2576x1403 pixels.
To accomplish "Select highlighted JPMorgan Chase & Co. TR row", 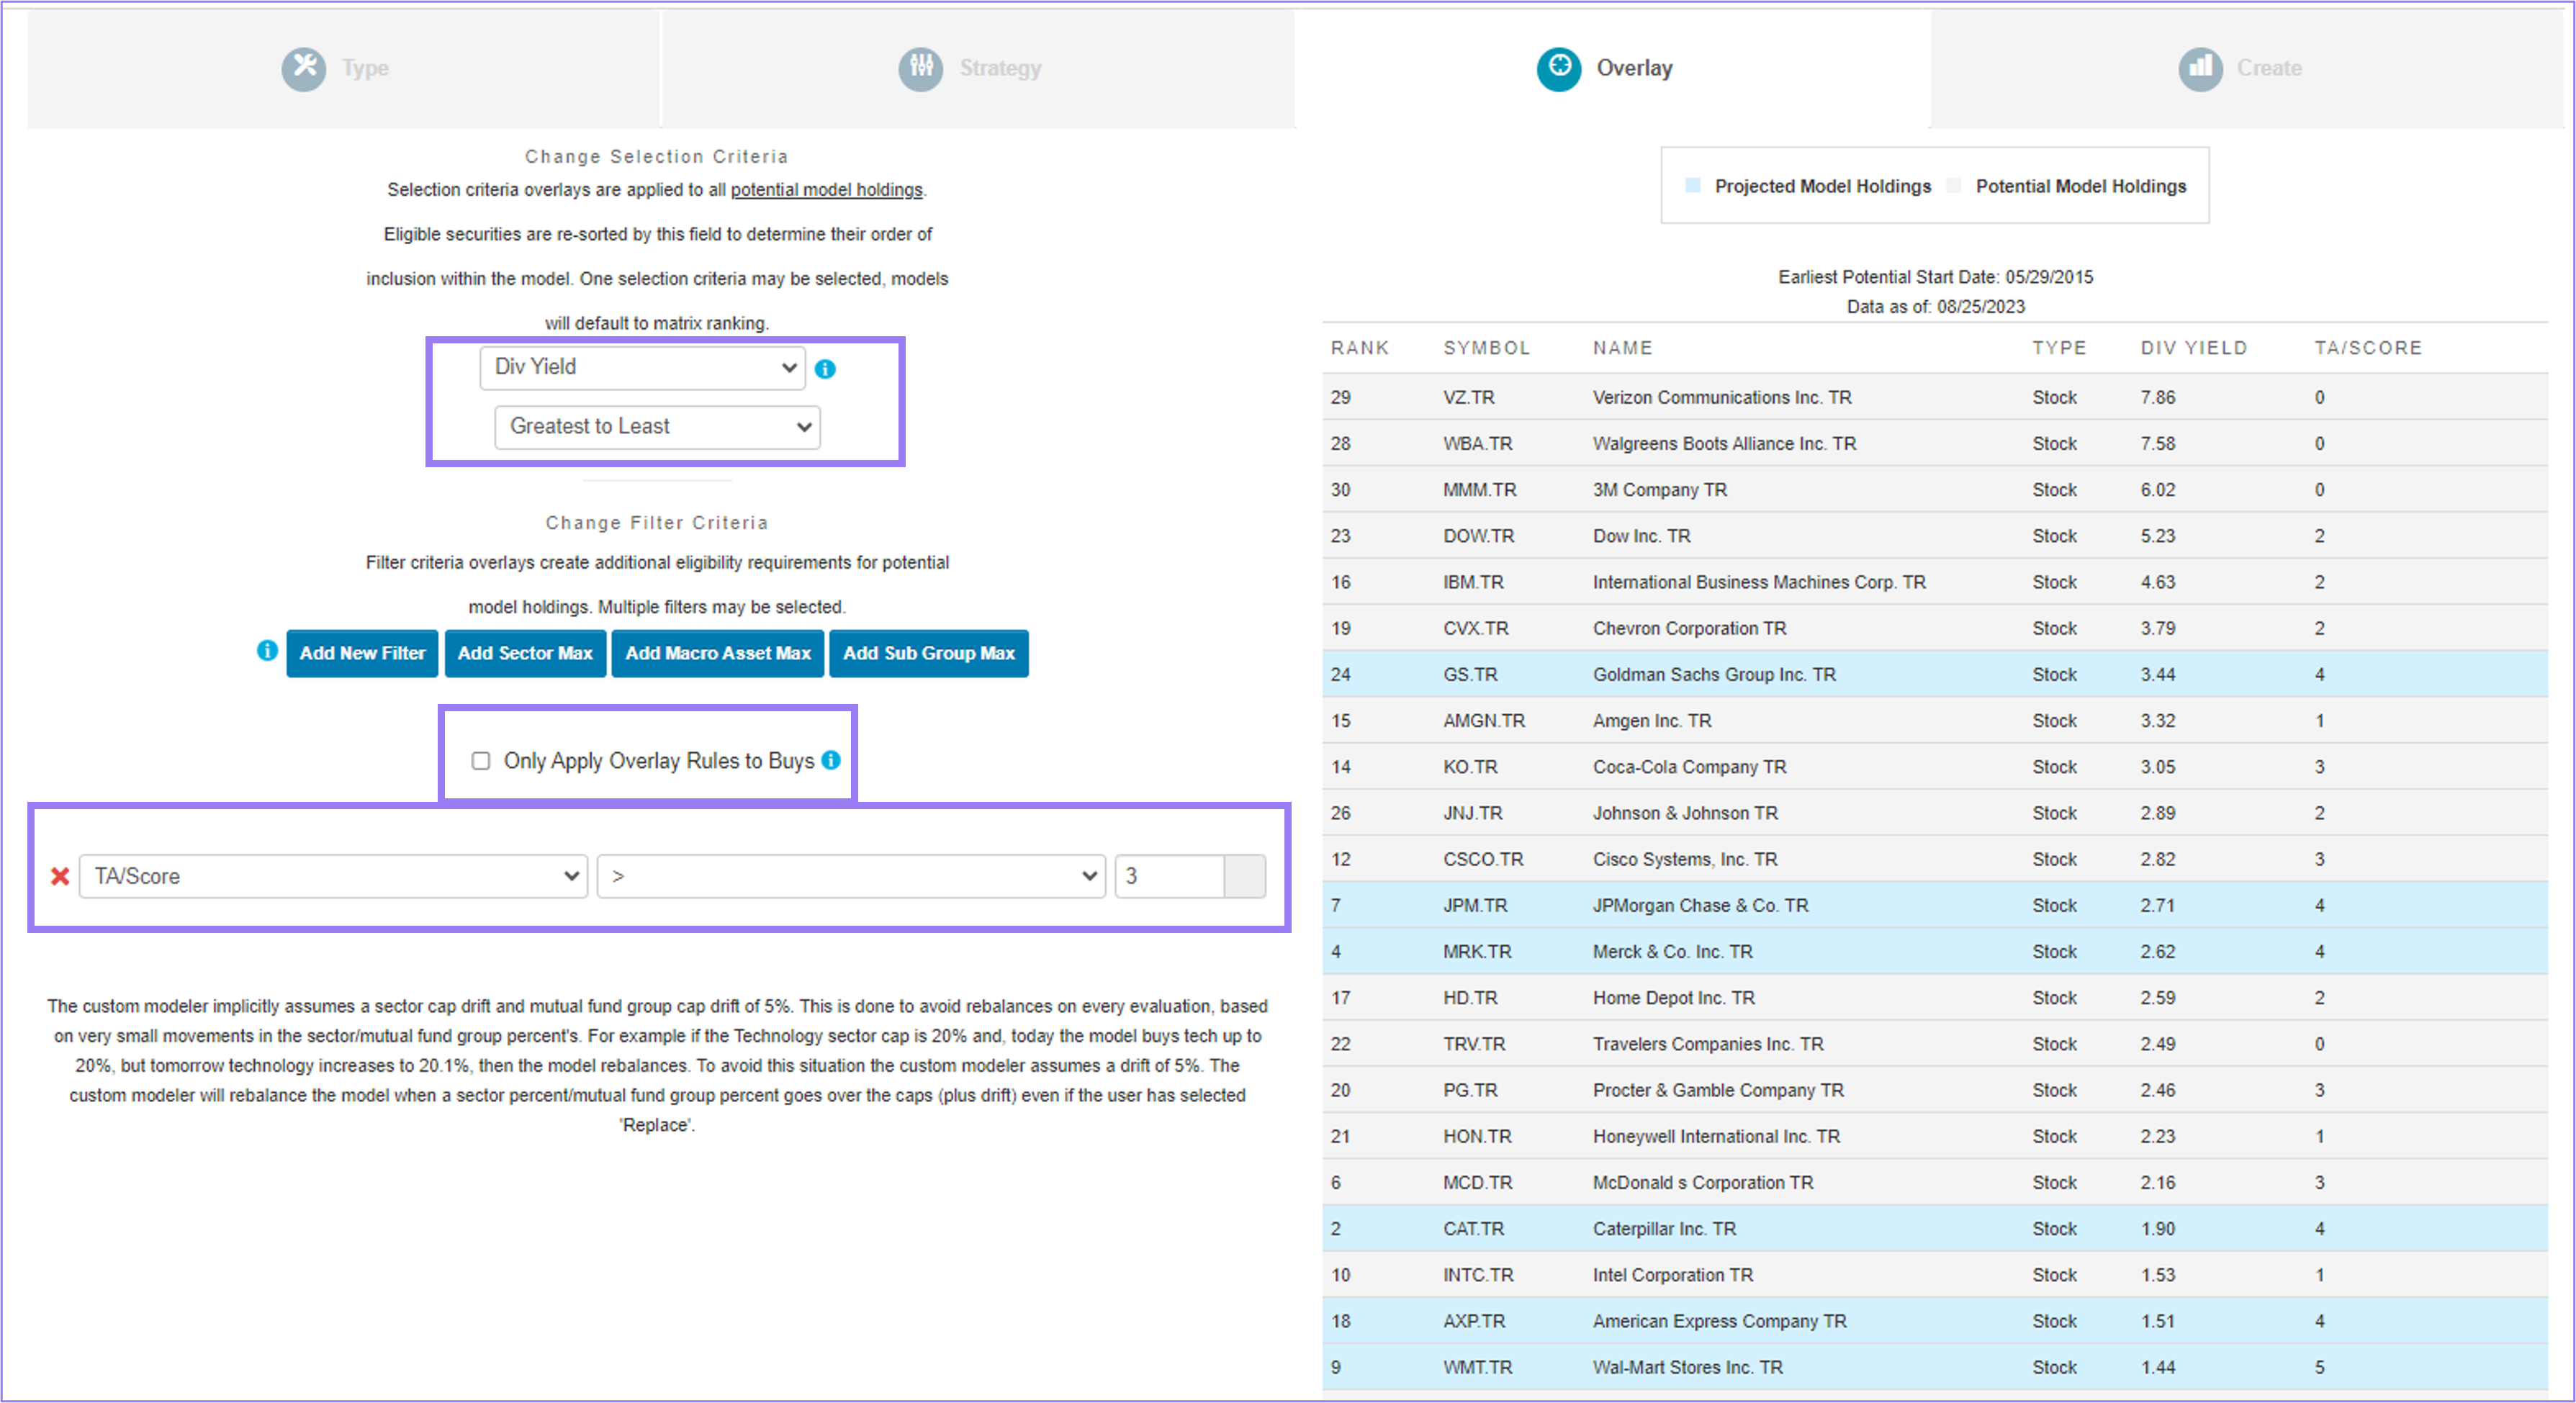I will tap(1934, 905).
